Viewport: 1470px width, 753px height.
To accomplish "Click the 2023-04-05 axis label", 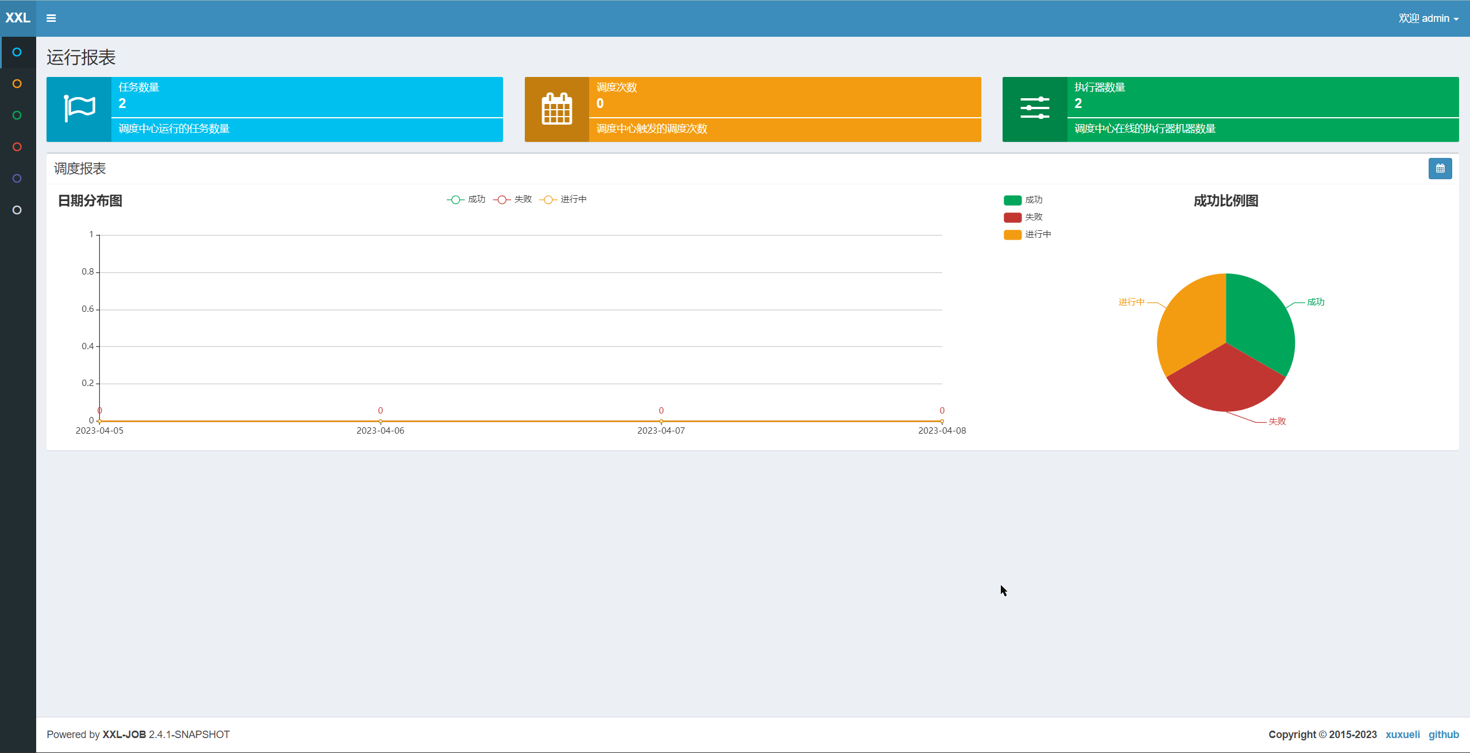I will [x=99, y=431].
